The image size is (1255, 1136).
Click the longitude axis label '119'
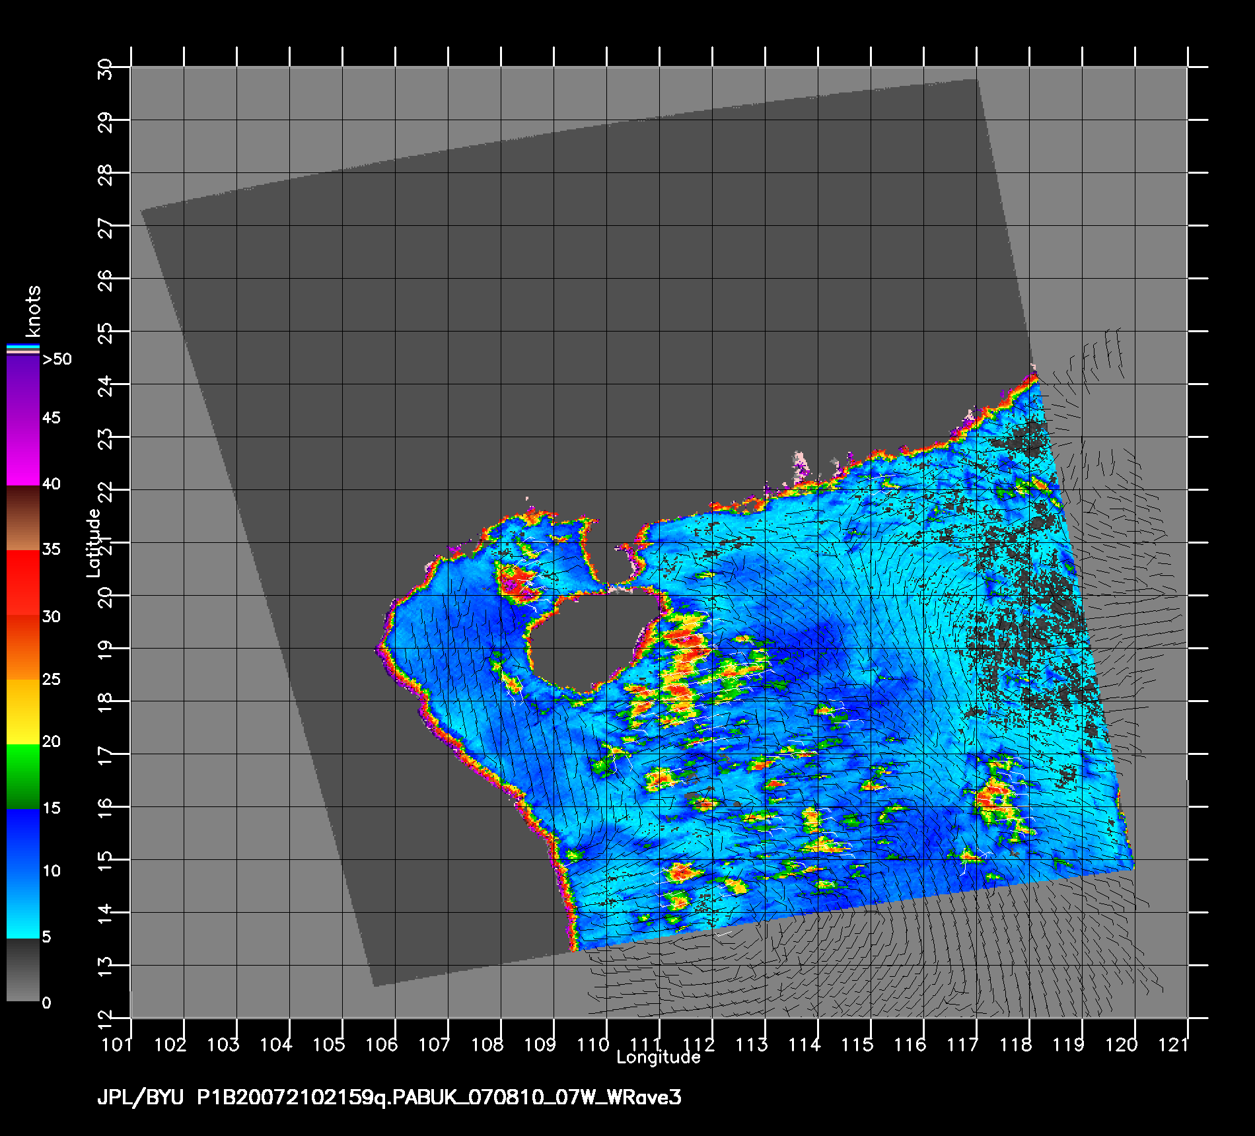point(1068,1045)
